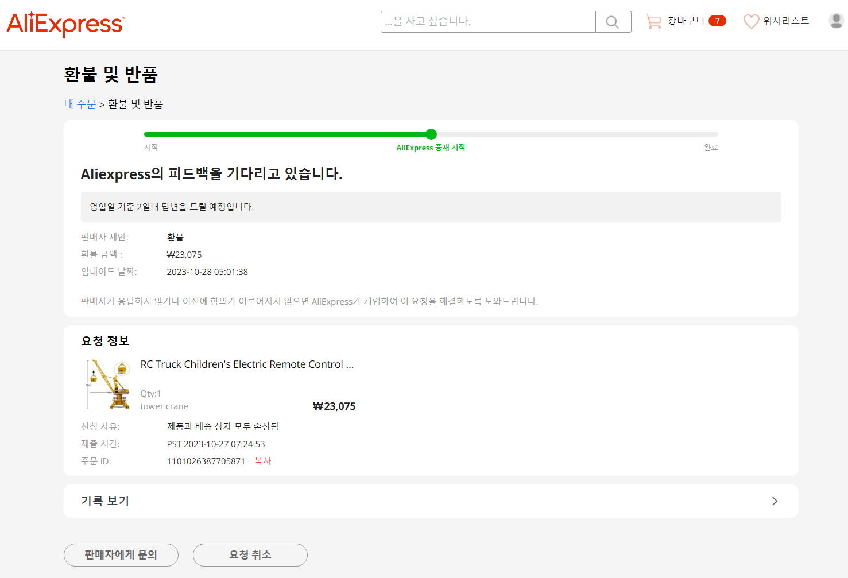Click the bold product price ₩23,075
Viewport: 848px width, 578px height.
tap(334, 406)
